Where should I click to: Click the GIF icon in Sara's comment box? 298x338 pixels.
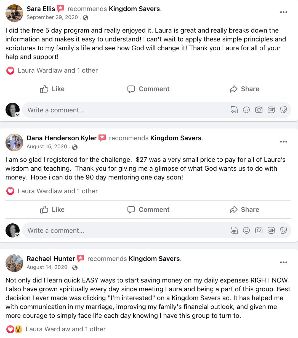point(271,110)
